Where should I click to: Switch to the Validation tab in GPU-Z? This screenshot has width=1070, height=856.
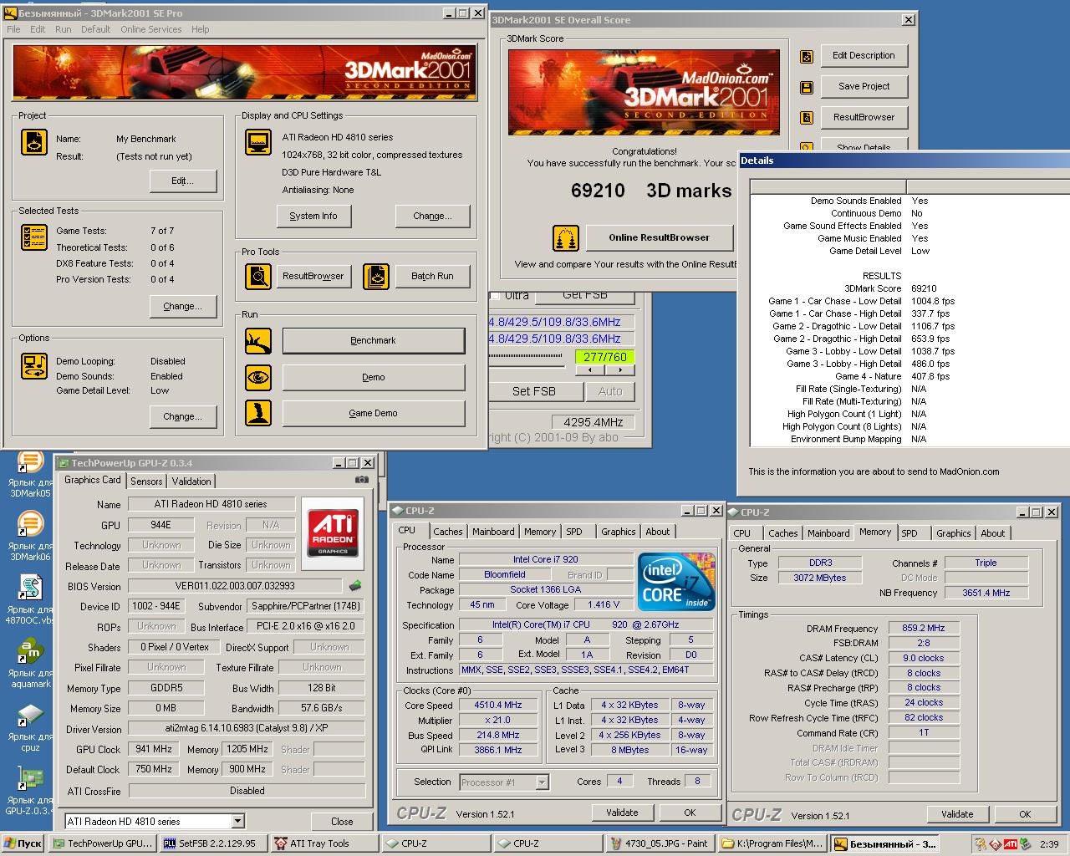point(191,481)
